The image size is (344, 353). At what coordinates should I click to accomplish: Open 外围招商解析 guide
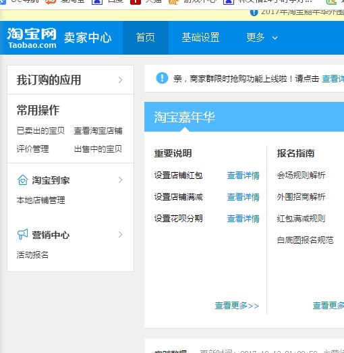[x=301, y=197]
